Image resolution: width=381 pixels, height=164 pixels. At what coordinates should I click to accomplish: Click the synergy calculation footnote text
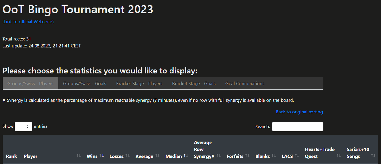pos(148,100)
